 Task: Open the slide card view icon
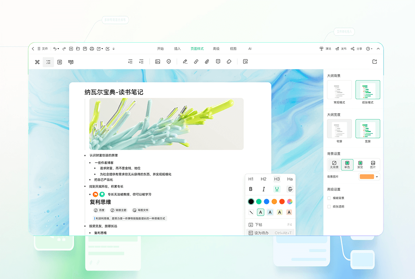[59, 62]
